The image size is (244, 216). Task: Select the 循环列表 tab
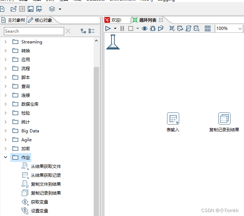[x=144, y=20]
